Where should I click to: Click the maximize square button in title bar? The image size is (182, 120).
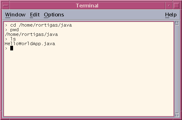(176, 6)
